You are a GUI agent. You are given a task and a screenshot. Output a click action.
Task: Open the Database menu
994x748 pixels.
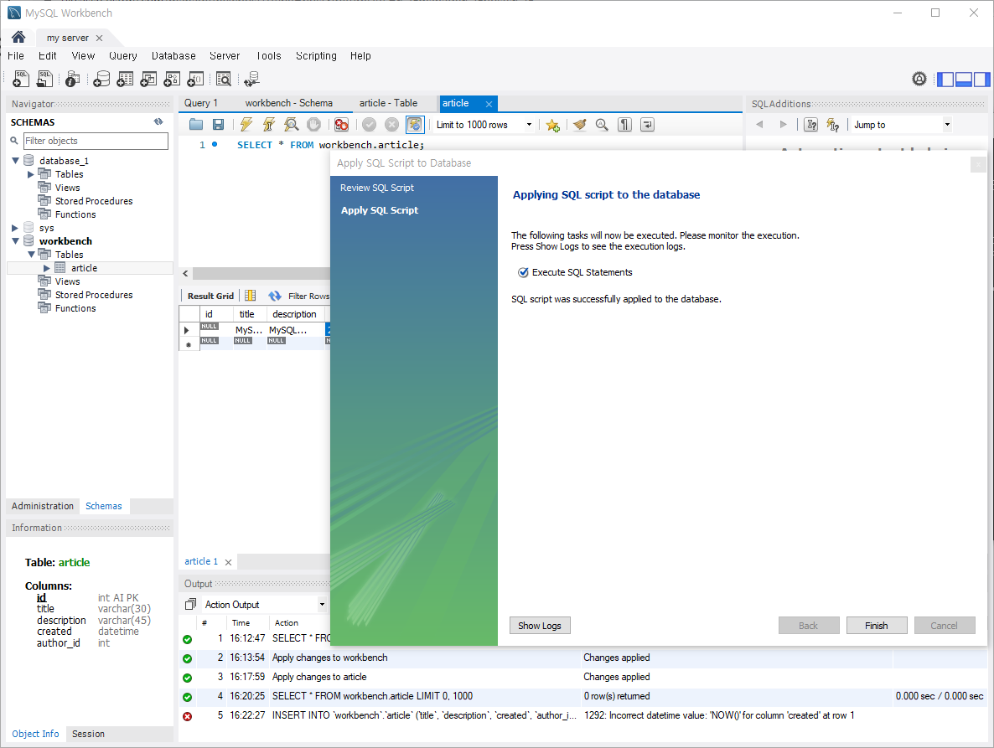173,56
